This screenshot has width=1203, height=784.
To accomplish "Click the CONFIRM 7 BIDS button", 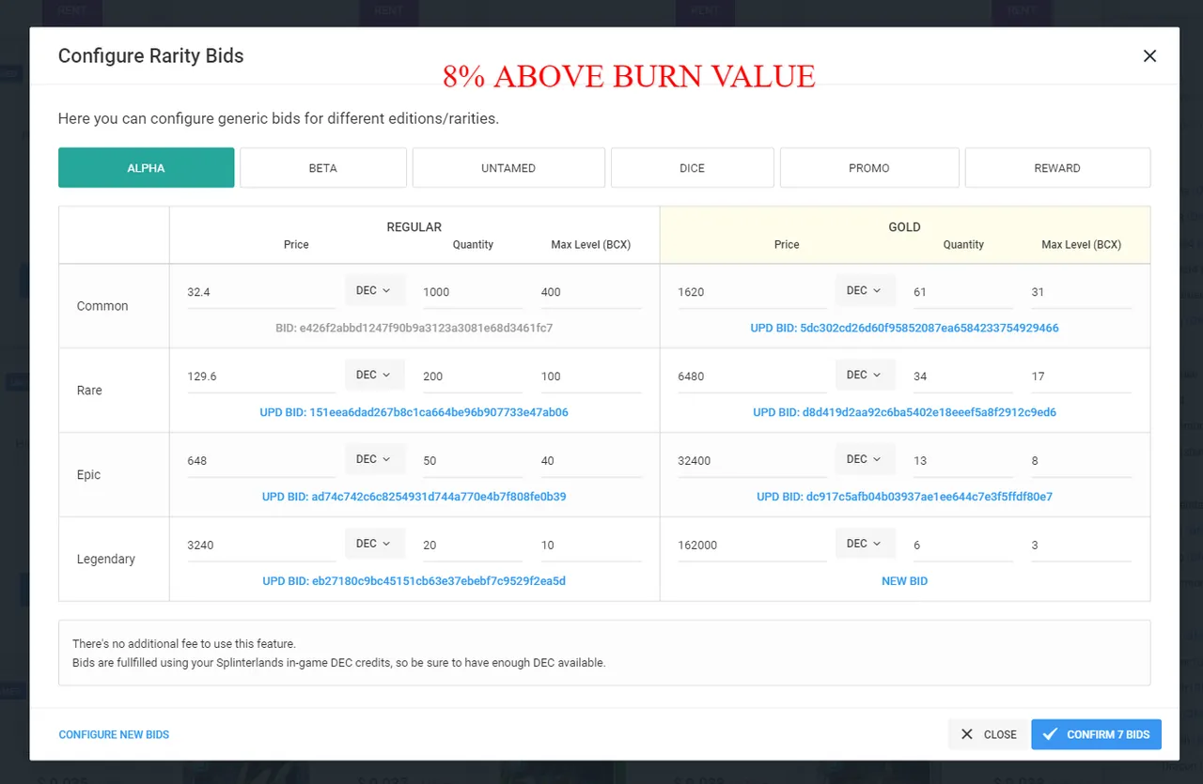I will pyautogui.click(x=1096, y=734).
